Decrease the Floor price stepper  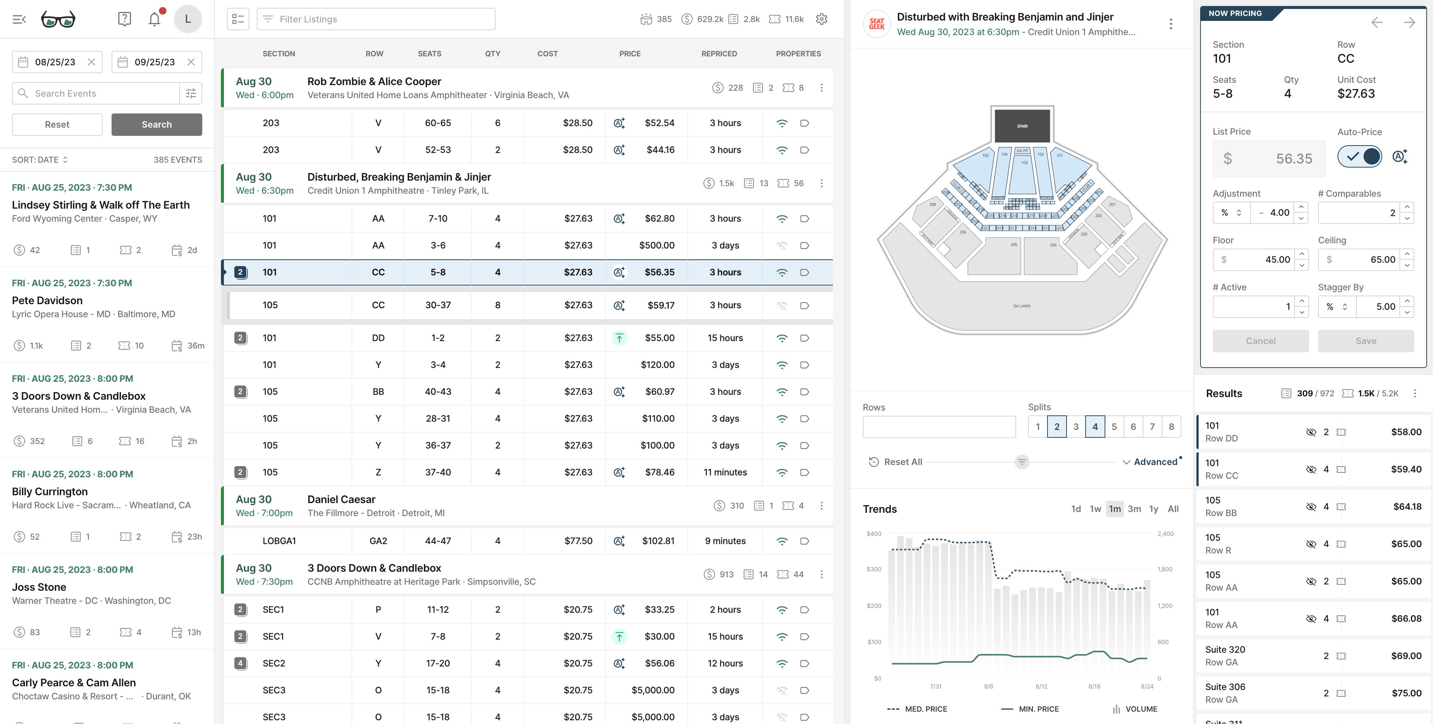(1302, 265)
